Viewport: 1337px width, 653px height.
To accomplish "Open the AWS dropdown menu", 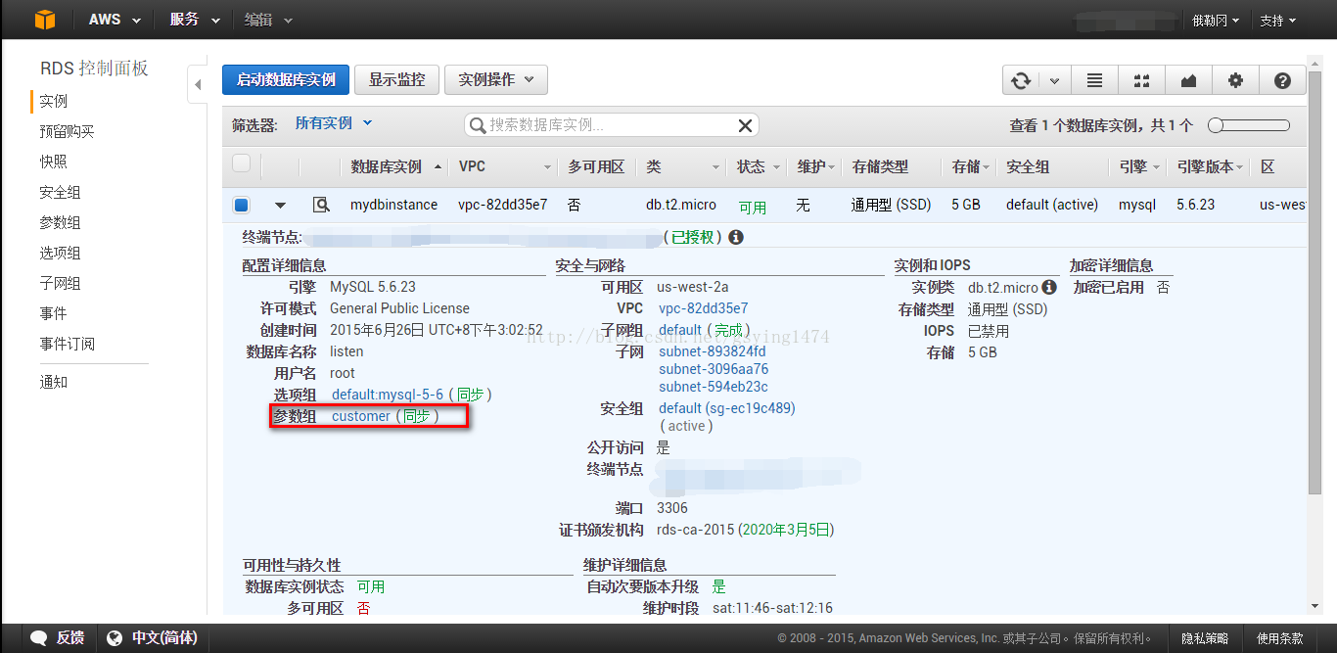I will click(115, 20).
